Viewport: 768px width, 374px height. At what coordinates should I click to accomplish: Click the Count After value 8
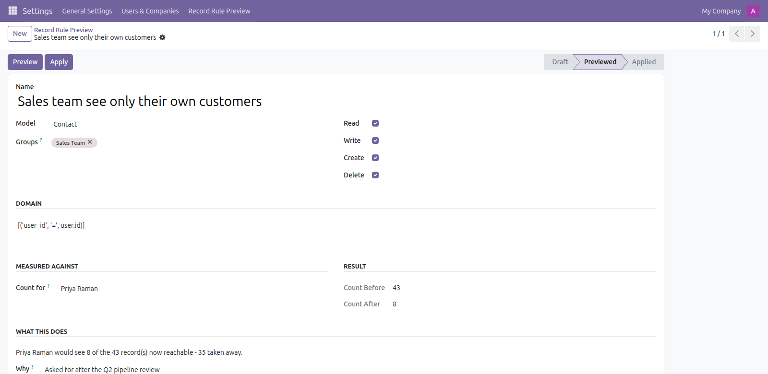[x=395, y=304]
